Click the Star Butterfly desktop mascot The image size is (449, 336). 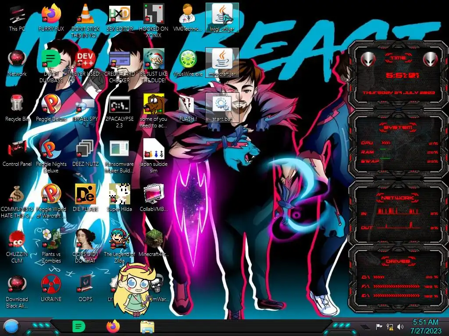point(135,290)
